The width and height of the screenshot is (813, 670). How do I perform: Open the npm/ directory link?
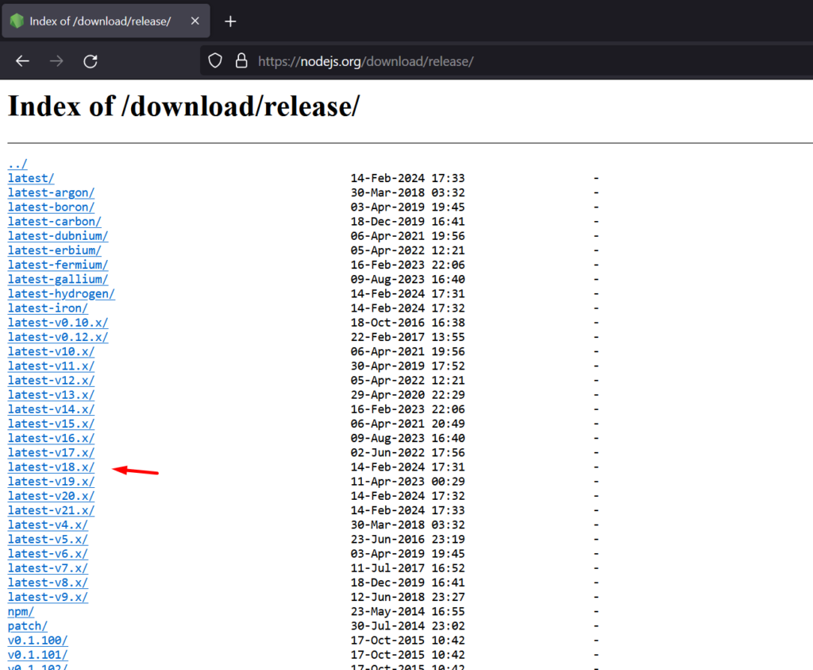21,612
